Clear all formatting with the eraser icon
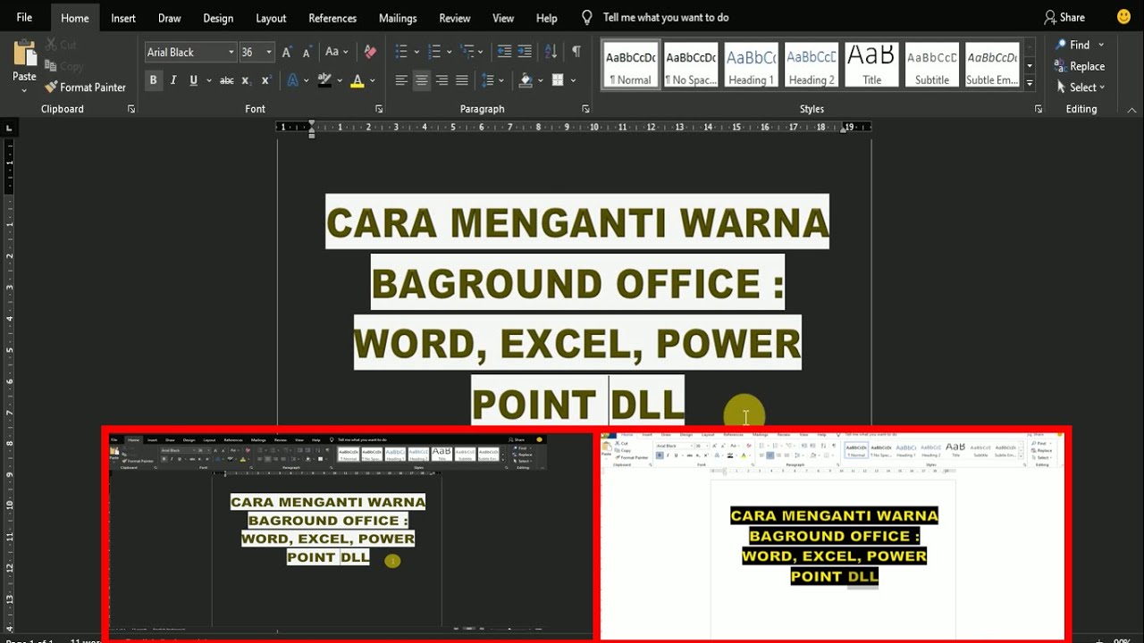 [370, 53]
